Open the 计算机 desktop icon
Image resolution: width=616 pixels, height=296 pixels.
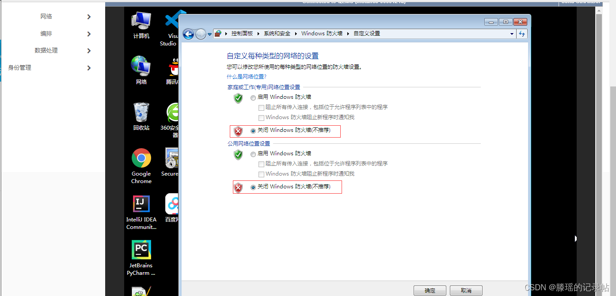point(141,25)
